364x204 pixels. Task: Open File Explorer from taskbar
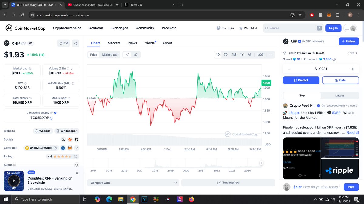pyautogui.click(x=121, y=199)
